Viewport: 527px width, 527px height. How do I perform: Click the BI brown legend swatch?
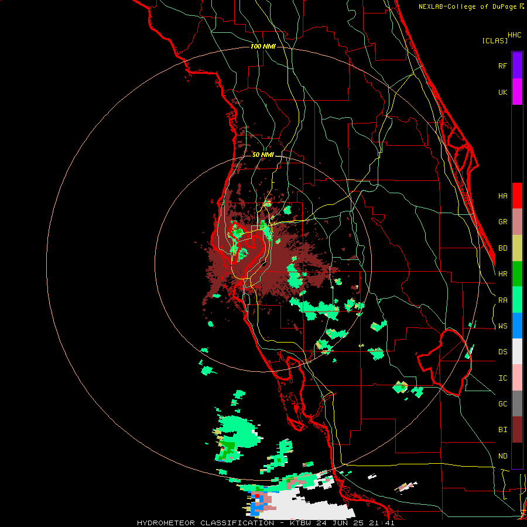(x=517, y=430)
